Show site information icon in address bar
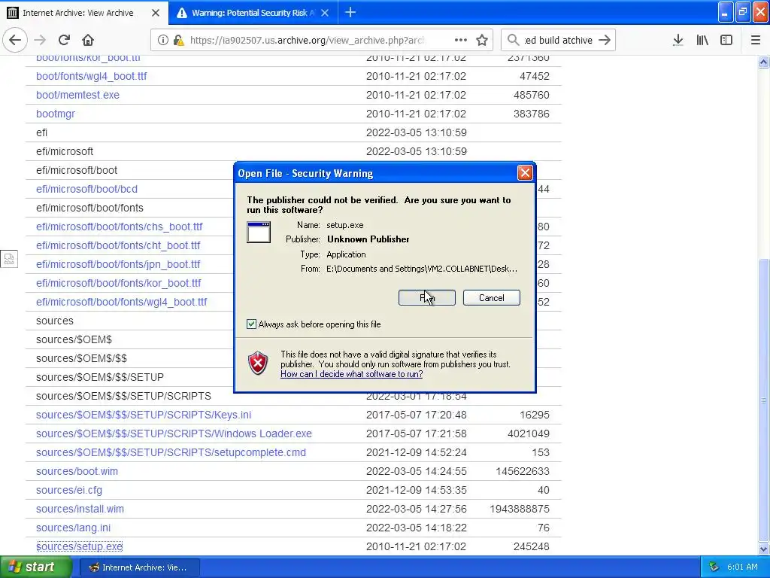 (162, 40)
